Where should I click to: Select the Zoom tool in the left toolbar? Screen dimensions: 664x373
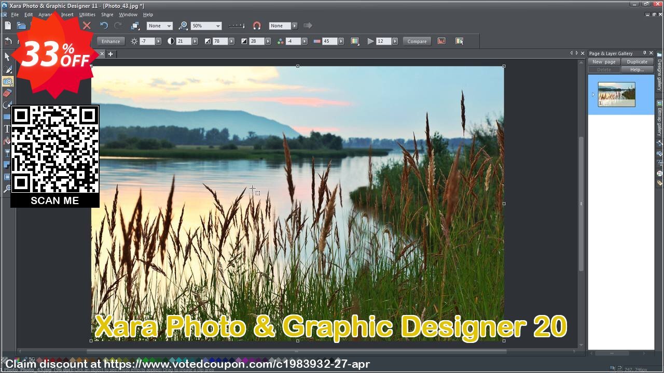pyautogui.click(x=7, y=189)
